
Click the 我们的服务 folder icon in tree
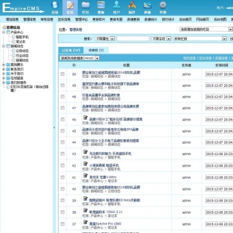click(x=8, y=82)
